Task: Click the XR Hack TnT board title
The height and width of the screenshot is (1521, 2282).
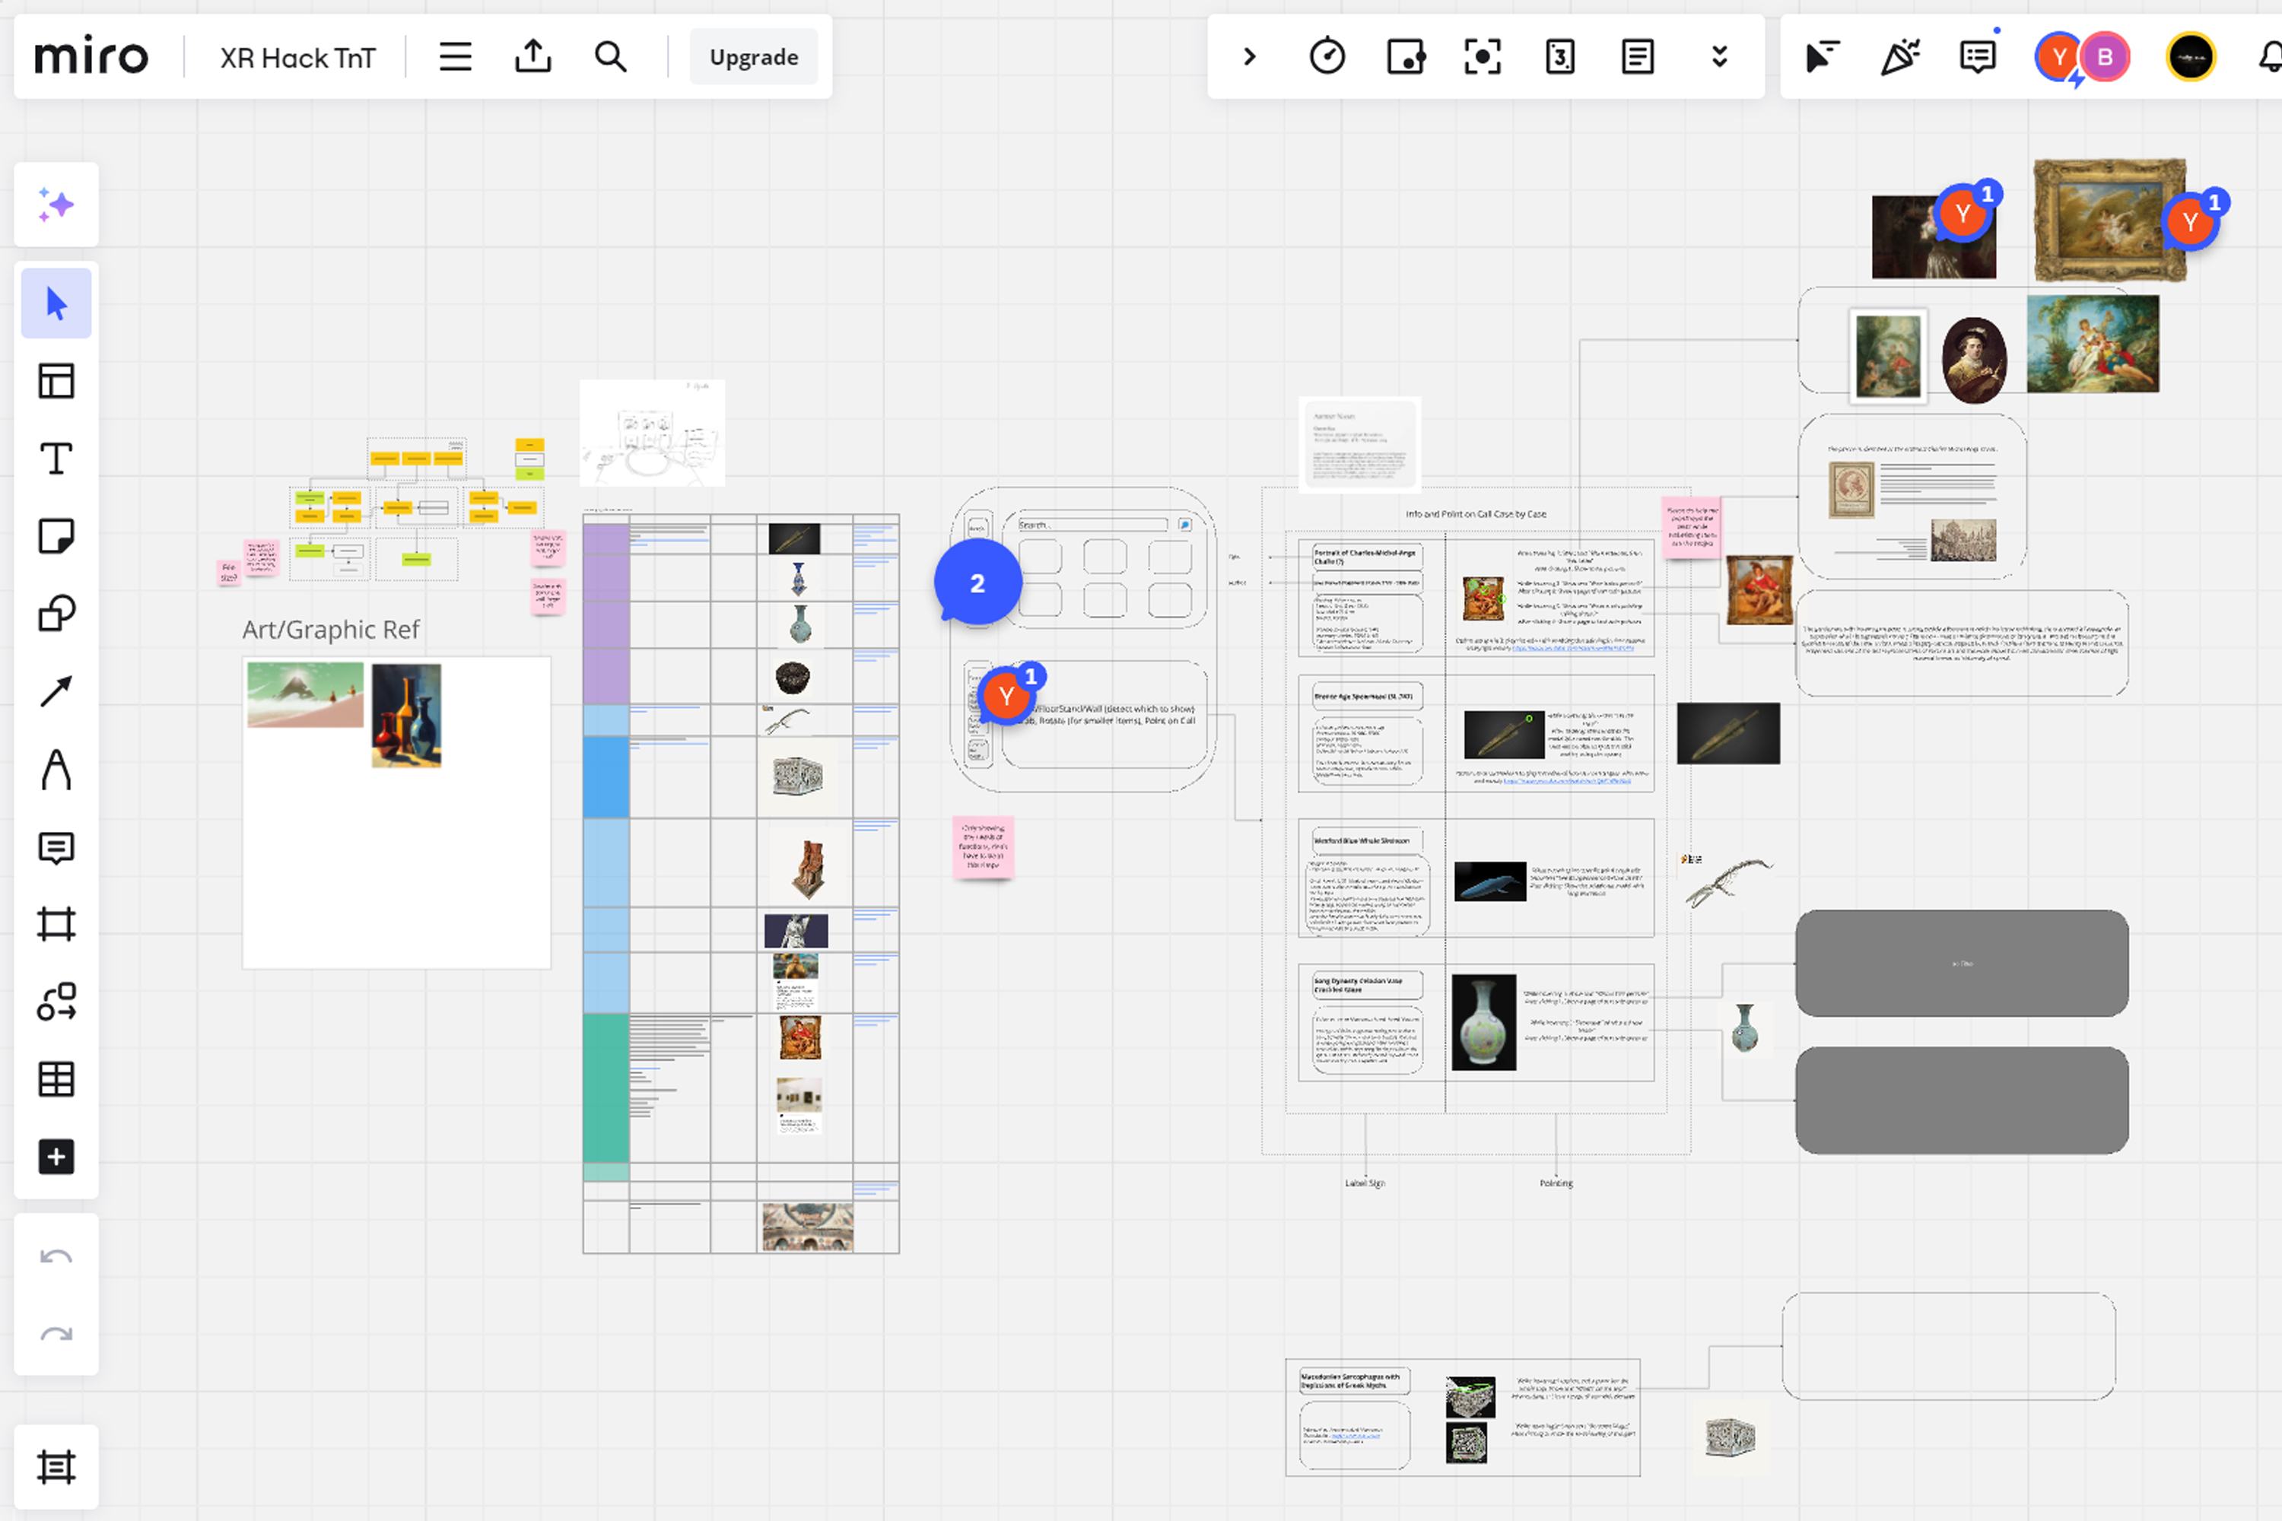Action: 297,57
